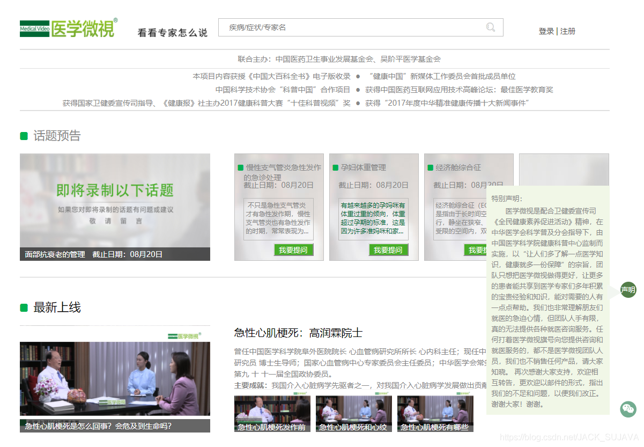Viewport: 644px width, 447px height.
Task: Open the 登录 login link
Action: [545, 31]
